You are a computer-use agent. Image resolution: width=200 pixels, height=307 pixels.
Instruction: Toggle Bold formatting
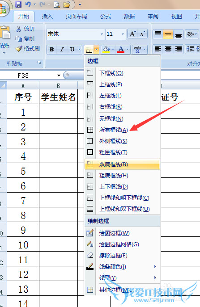52,49
